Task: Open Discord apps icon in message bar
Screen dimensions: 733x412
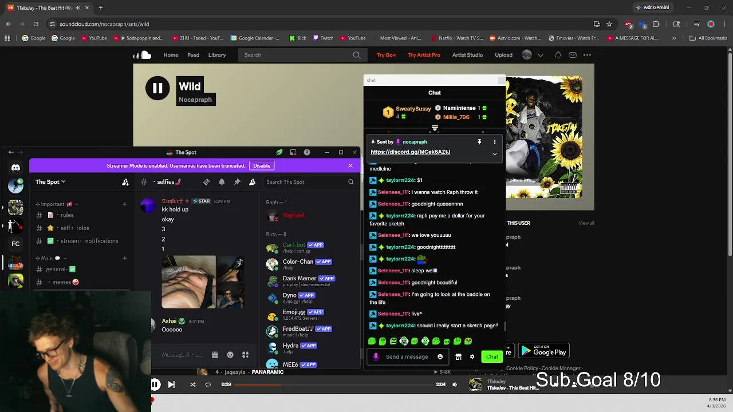Action: click(245, 355)
